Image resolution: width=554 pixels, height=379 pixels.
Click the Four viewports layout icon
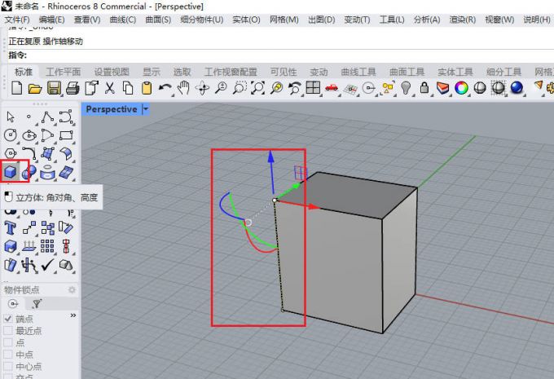pos(313,88)
